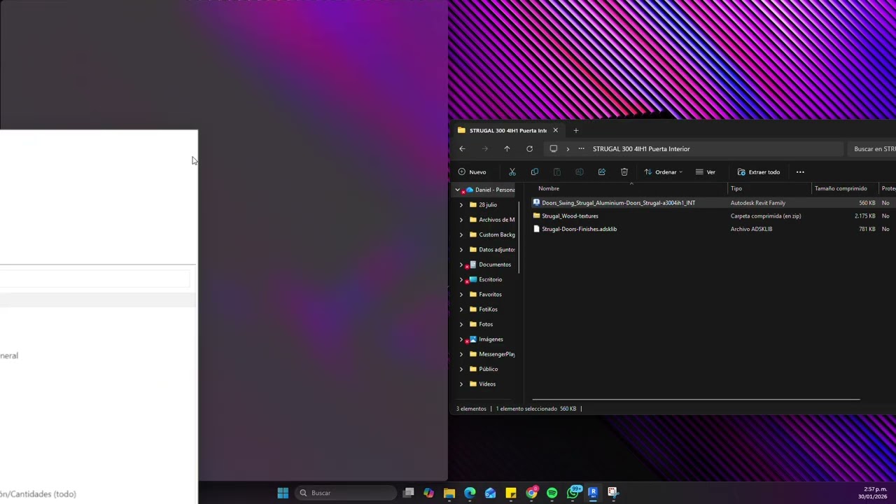Expand the Archivos de M folder node
The height and width of the screenshot is (504, 896).
pyautogui.click(x=461, y=220)
